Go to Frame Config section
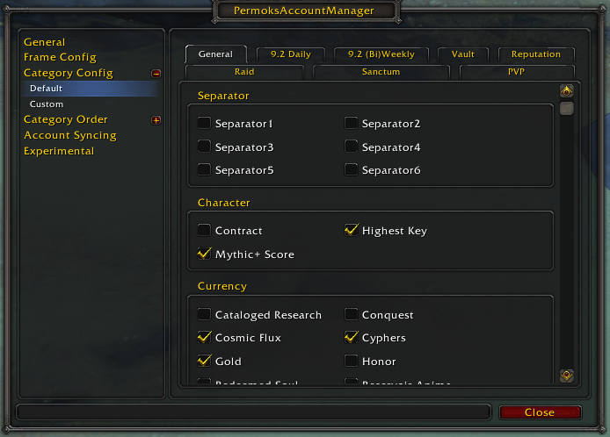610x437 pixels. (60, 57)
